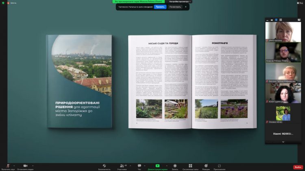Click the Record icon in toolbar

point(175,166)
